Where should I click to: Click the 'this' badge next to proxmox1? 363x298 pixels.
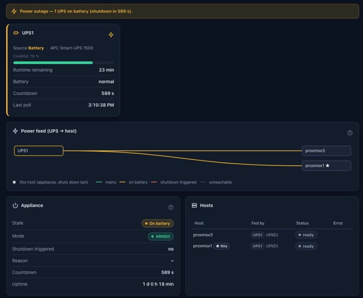point(222,246)
